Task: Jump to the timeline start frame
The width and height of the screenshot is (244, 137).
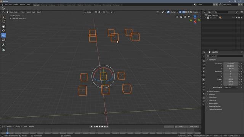Action: point(95,127)
